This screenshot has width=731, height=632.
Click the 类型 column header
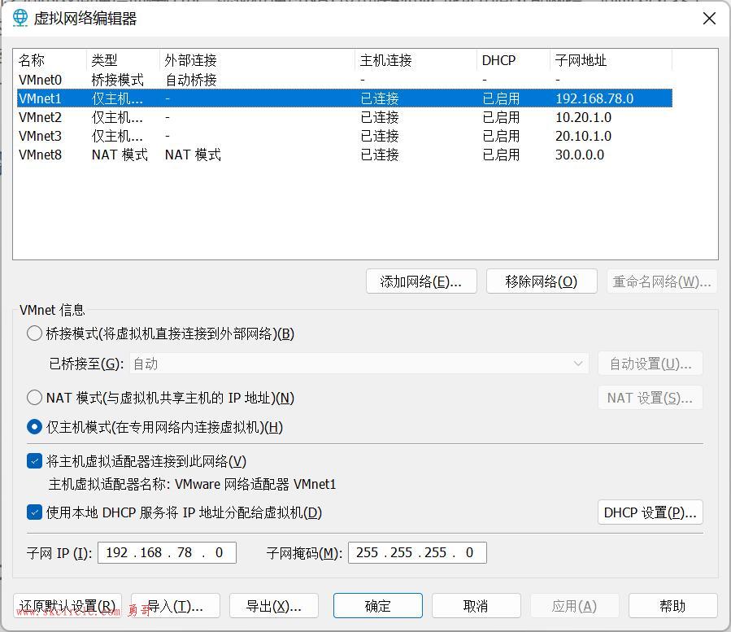(123, 60)
